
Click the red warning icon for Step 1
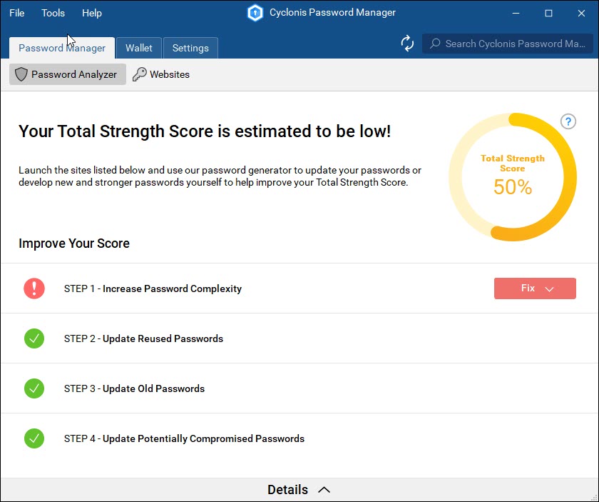click(34, 288)
